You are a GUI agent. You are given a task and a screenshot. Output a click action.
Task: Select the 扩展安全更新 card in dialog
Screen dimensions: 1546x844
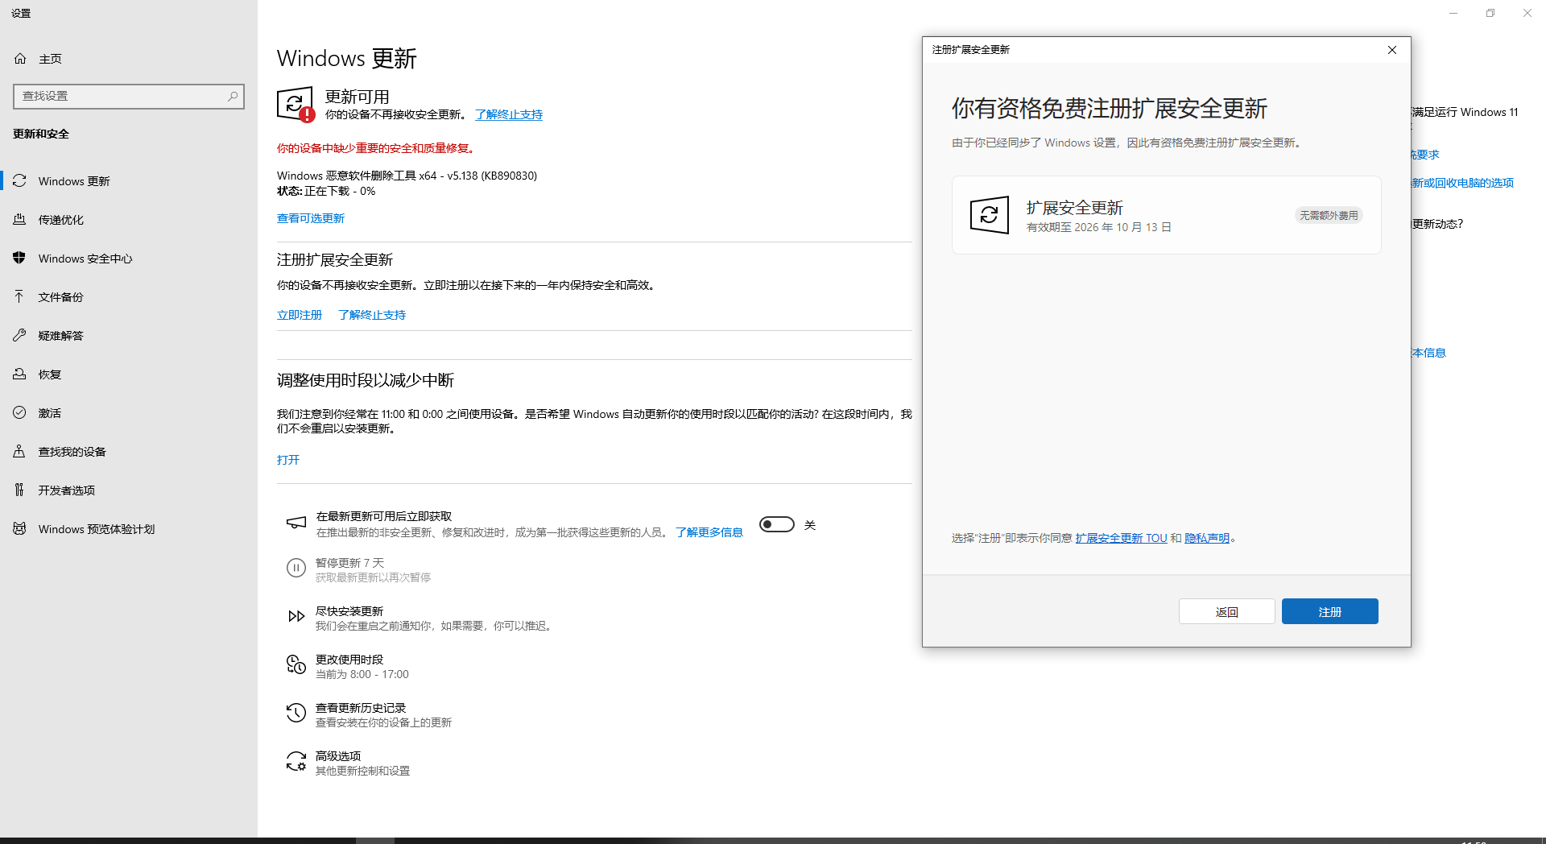click(x=1166, y=215)
